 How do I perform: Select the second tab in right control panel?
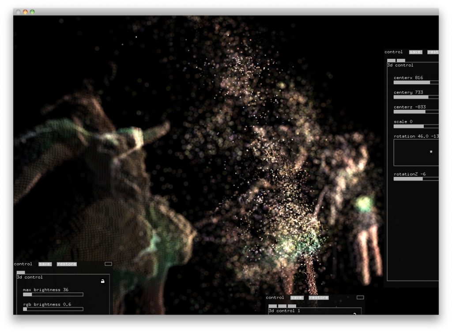(x=401, y=61)
